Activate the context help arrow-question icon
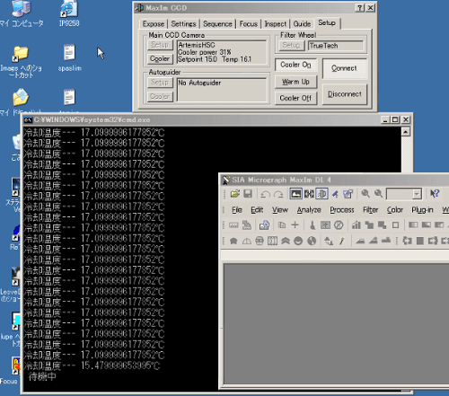449x396 pixels. (435, 194)
